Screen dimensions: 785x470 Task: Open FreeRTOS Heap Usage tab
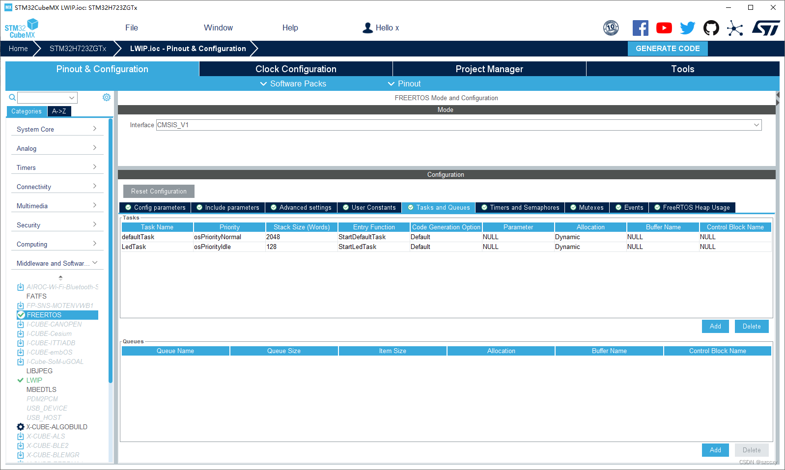click(x=692, y=208)
